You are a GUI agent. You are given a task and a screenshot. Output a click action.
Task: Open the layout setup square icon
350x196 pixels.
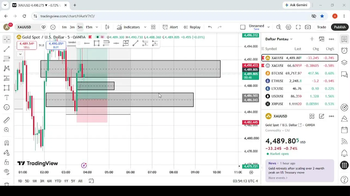(243, 27)
